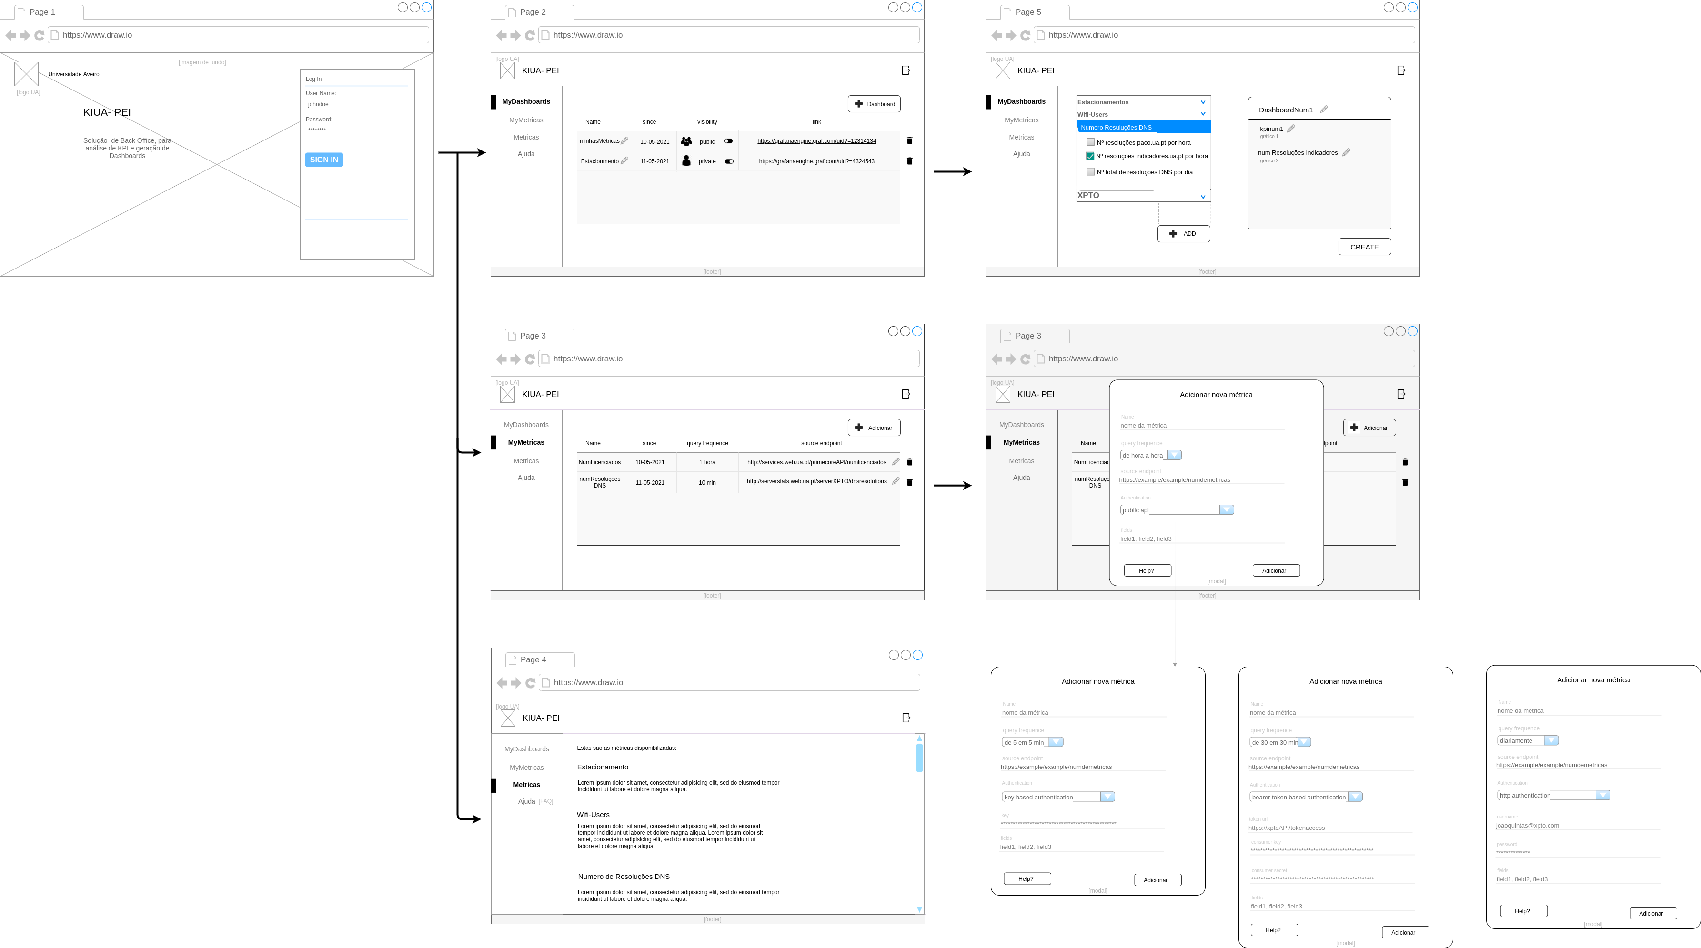Open Ajuda [FAQ] in Page 4 sidebar

(527, 801)
